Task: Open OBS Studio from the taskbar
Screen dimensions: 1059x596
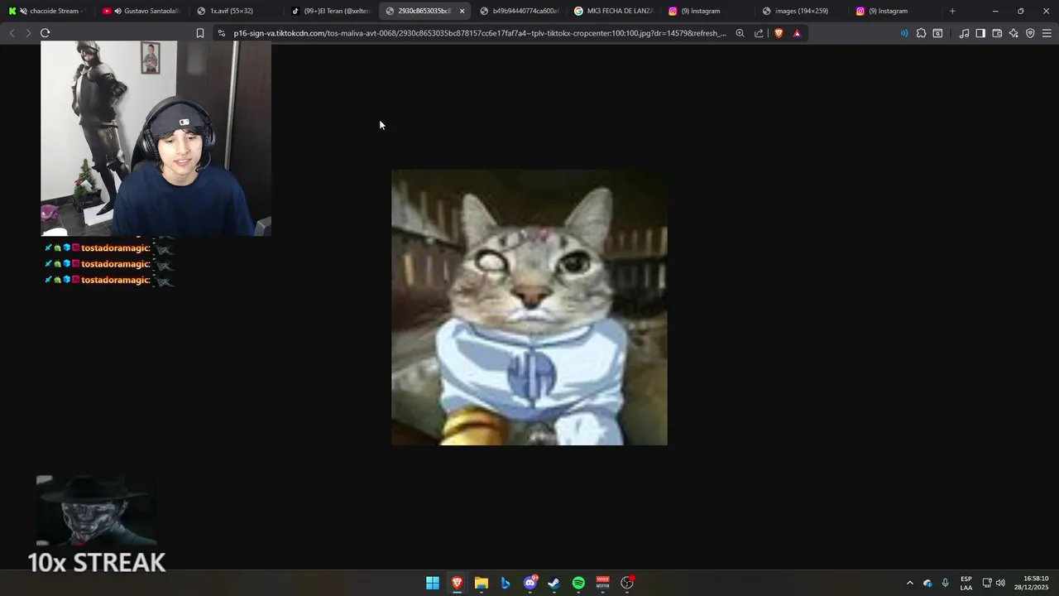Action: (627, 583)
